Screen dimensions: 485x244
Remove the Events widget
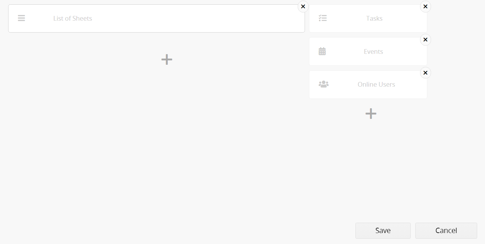(425, 40)
